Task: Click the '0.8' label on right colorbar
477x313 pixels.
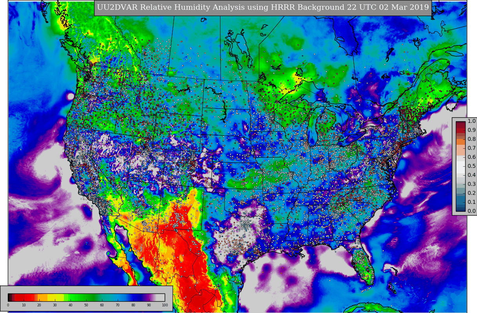Action: point(472,139)
